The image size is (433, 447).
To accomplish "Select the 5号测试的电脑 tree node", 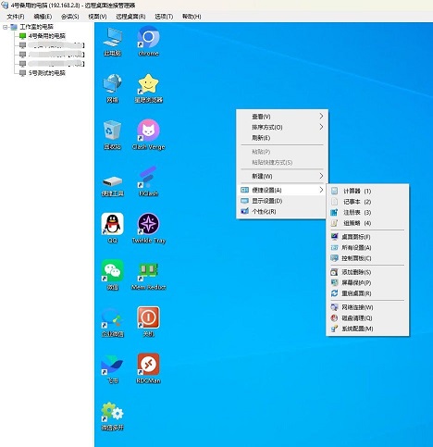I will (47, 73).
